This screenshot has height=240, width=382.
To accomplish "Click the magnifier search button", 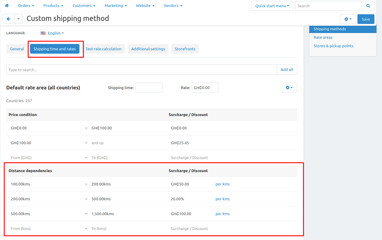I will [368, 6].
